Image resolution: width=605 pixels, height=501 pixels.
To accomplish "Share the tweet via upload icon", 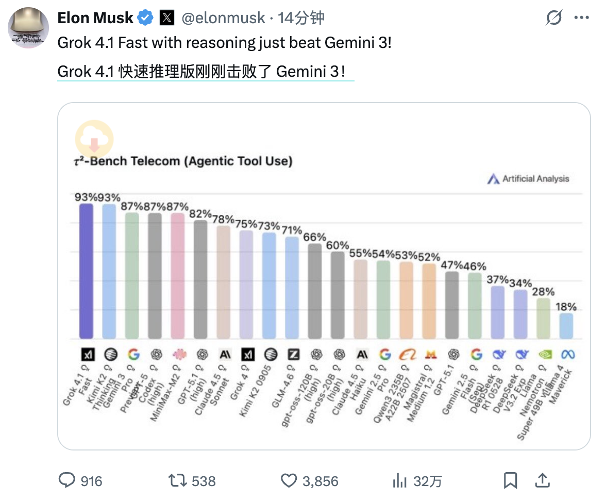I will coord(542,480).
